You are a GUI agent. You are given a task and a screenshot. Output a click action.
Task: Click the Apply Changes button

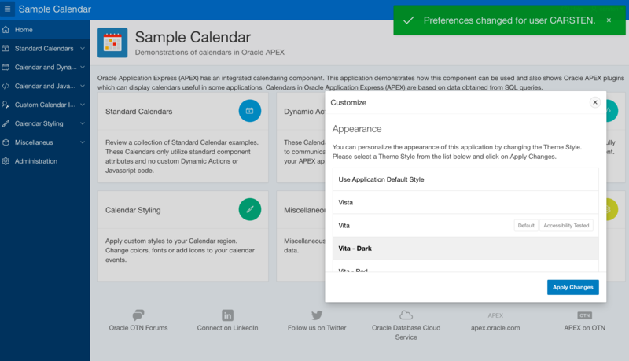coord(572,287)
